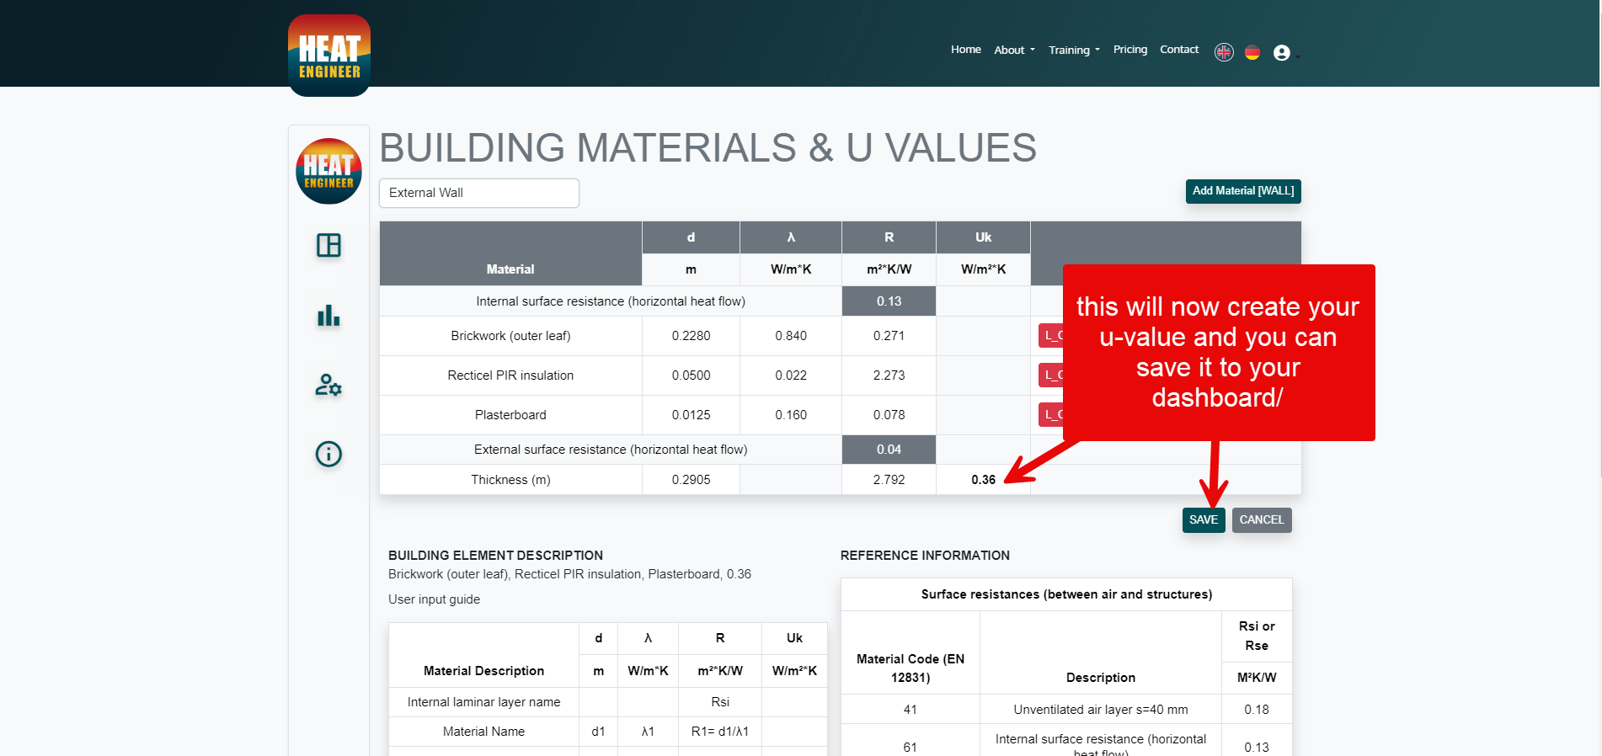Click Brickwork thickness value 0.2280
The width and height of the screenshot is (1602, 756).
click(x=691, y=336)
